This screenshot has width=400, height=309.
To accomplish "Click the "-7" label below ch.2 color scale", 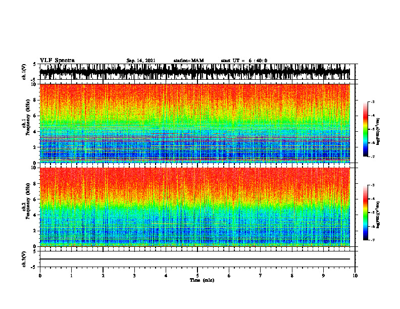I will tap(372, 240).
